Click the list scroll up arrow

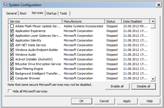[x=153, y=21]
